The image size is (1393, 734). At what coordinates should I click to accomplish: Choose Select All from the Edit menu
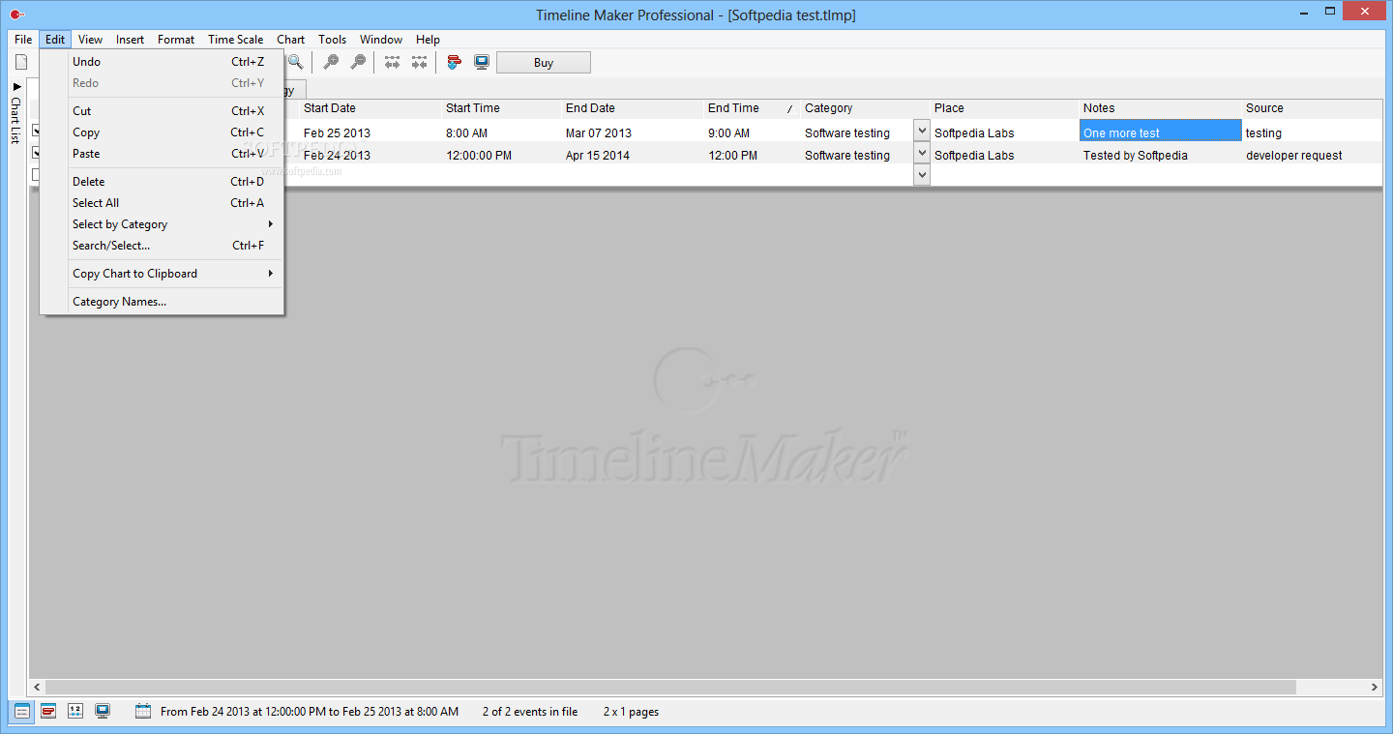point(162,203)
